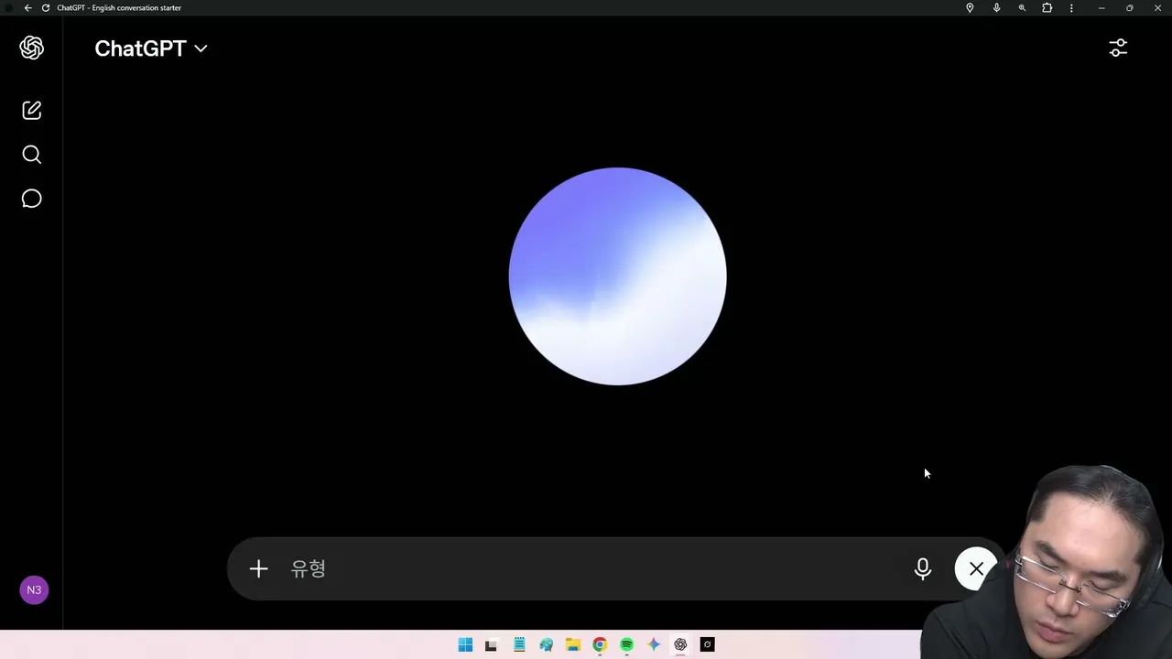This screenshot has height=659, width=1172.
Task: Open the three-dot app menu
Action: tap(1071, 8)
